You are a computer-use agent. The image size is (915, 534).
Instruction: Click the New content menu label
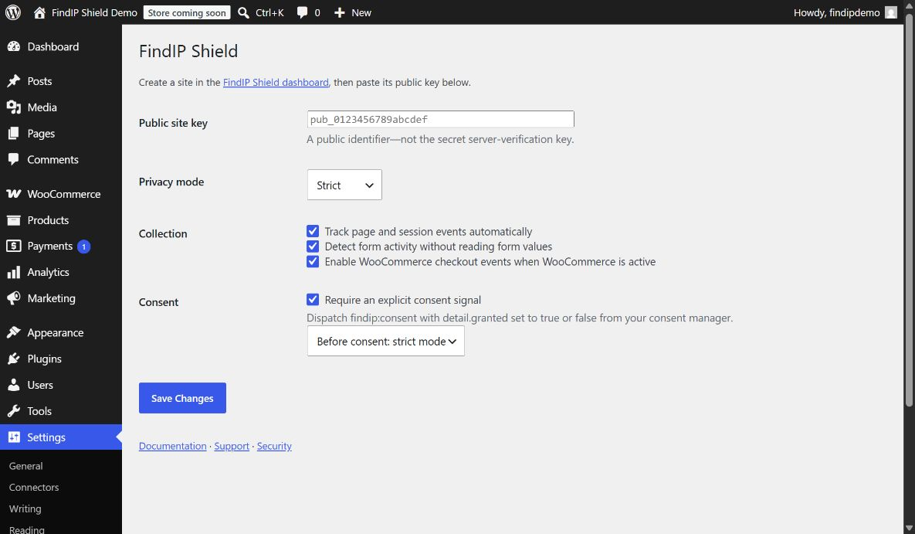pos(361,12)
